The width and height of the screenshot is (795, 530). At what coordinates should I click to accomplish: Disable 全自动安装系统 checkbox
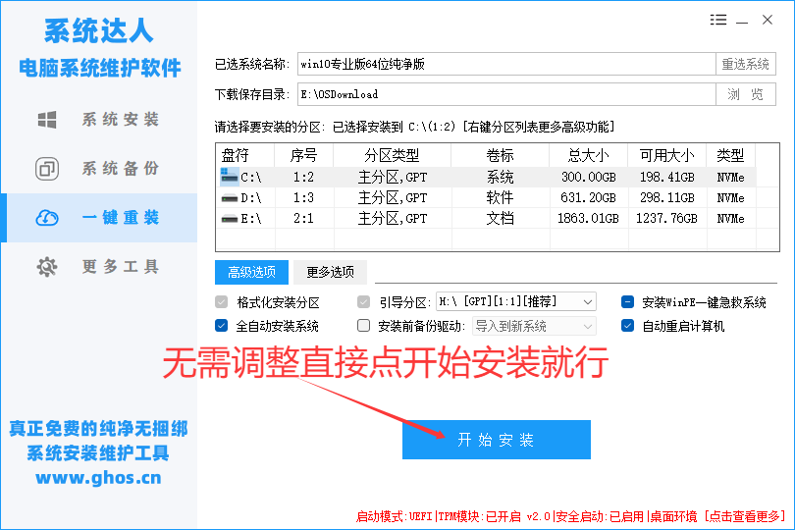(x=221, y=326)
